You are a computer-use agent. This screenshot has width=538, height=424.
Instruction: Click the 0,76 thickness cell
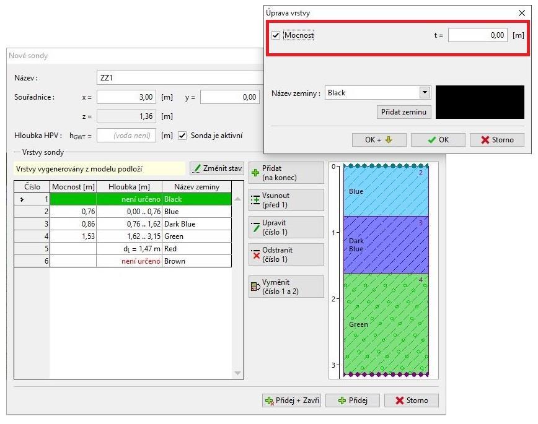pyautogui.click(x=73, y=212)
